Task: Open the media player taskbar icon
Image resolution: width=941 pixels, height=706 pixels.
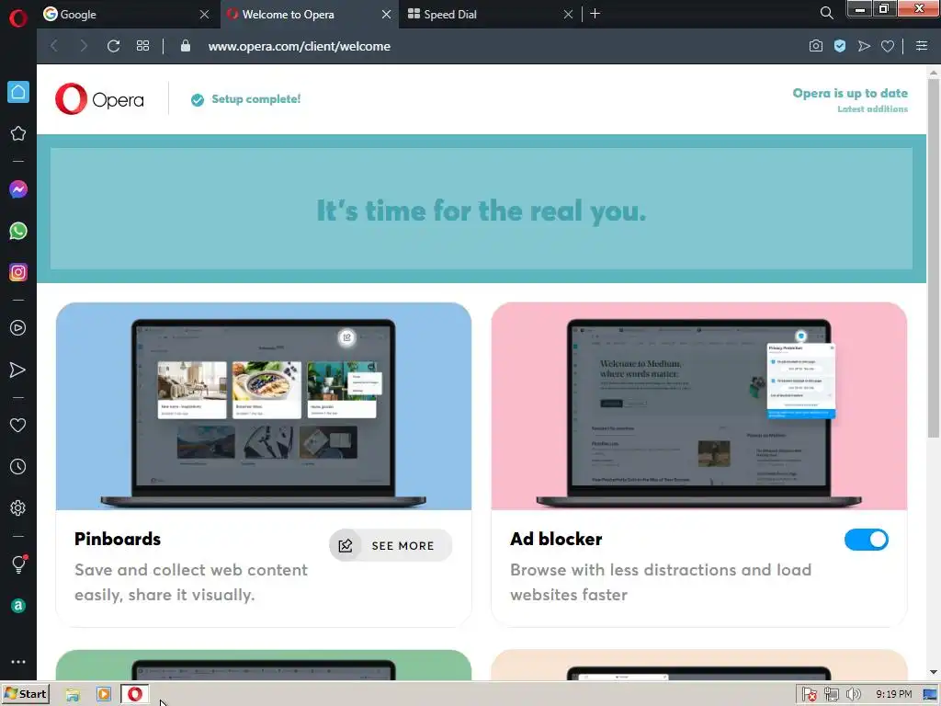Action: pyautogui.click(x=104, y=694)
